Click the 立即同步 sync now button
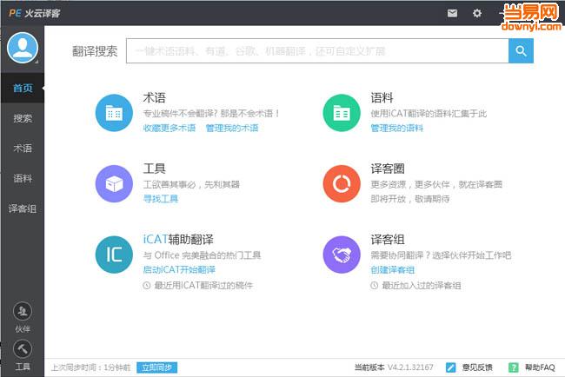Viewport: 565px width, 377px height. (156, 367)
